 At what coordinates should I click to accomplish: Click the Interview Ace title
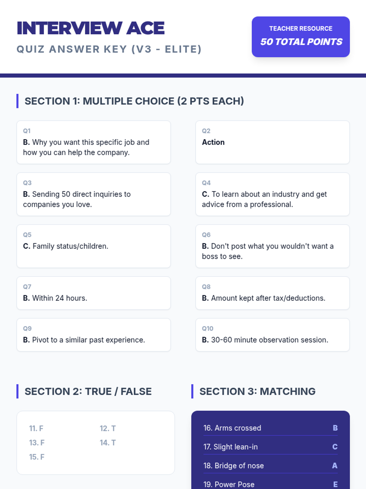(x=91, y=28)
